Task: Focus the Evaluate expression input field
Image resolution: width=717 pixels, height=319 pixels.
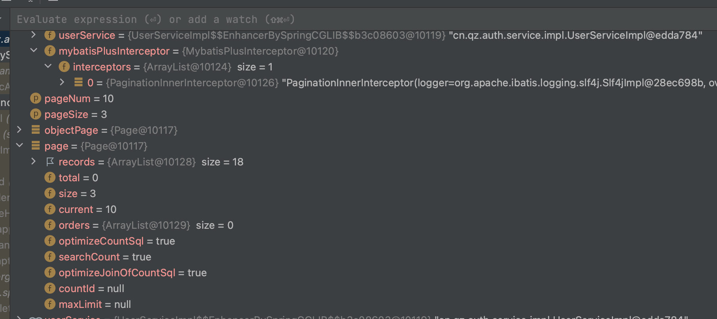Action: click(238, 19)
